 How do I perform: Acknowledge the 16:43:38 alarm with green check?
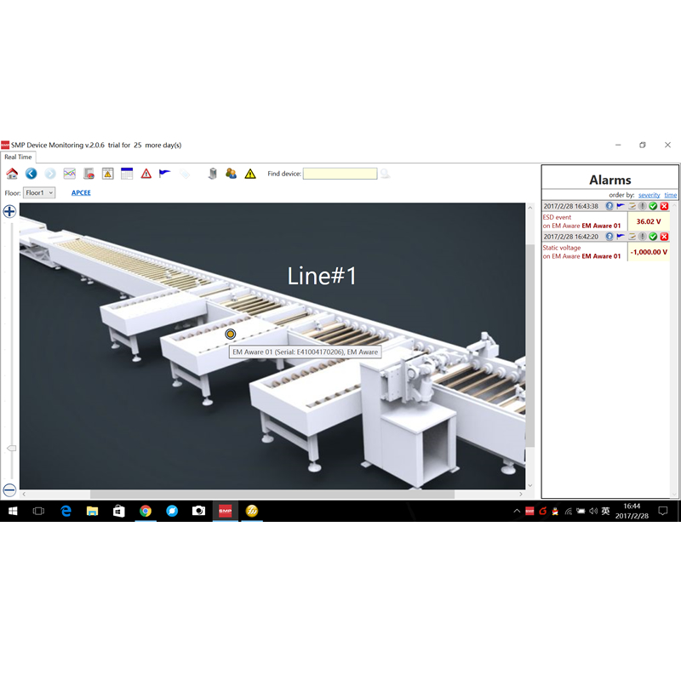(653, 206)
